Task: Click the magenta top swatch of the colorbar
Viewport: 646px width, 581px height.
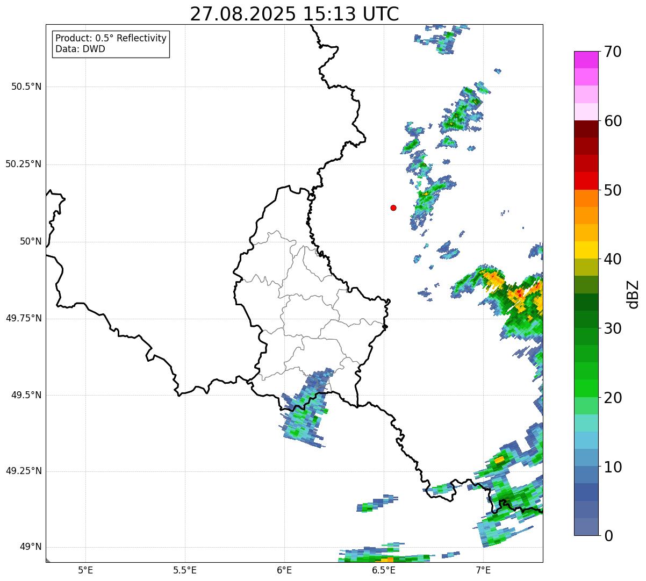Action: click(x=586, y=60)
